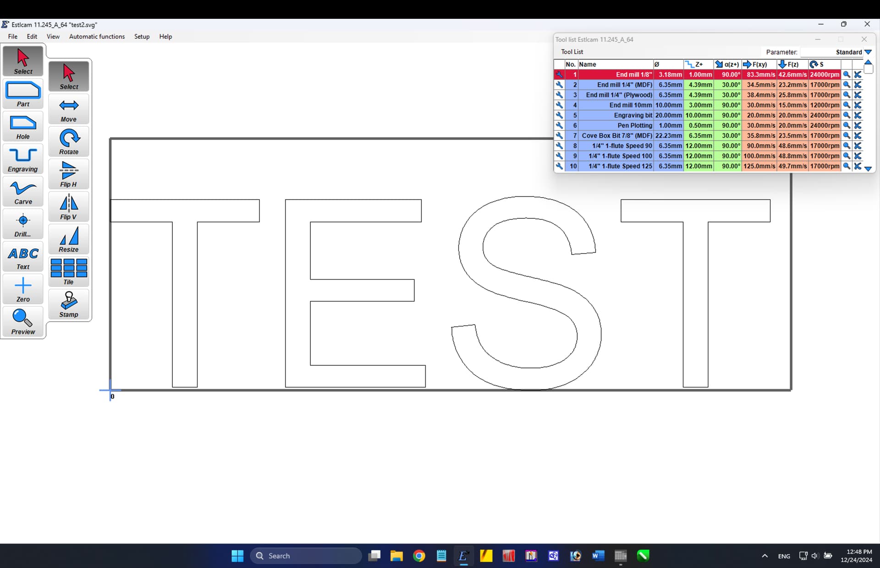The height and width of the screenshot is (568, 880).
Task: Click the taskbar Search box
Action: (306, 556)
